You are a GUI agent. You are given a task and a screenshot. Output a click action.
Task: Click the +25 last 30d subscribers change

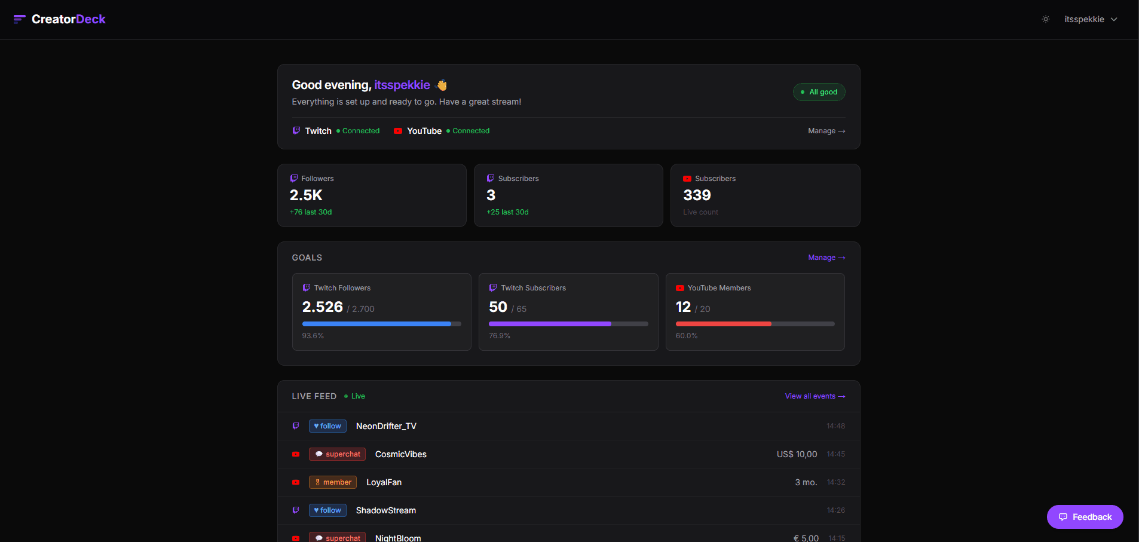507,212
